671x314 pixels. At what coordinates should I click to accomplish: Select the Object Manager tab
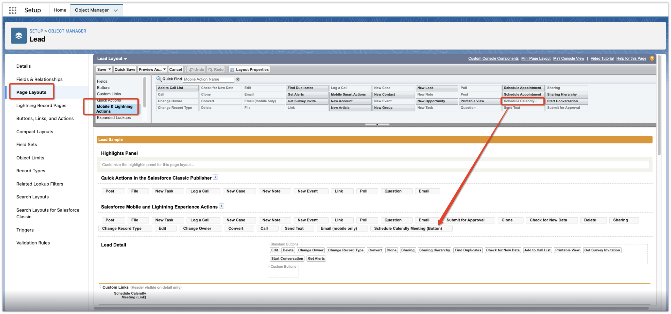click(91, 10)
